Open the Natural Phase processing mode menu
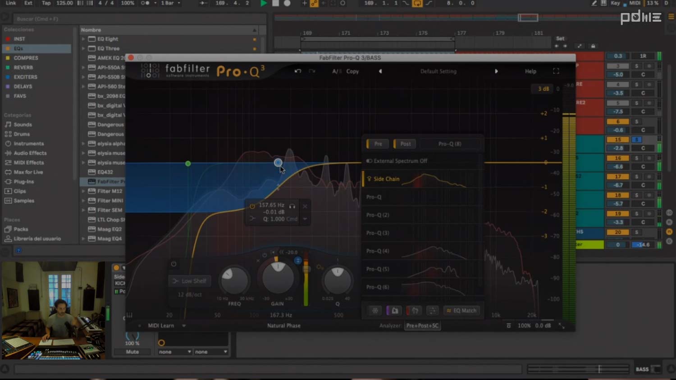The width and height of the screenshot is (676, 380). 283,326
